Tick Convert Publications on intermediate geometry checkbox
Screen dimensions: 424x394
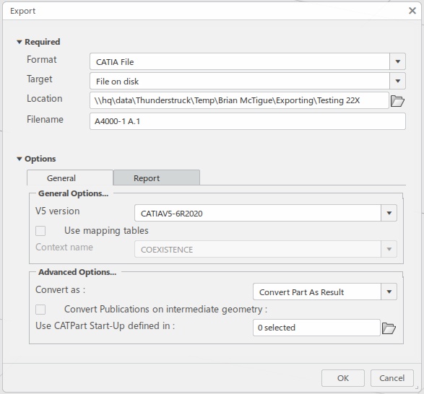coord(40,310)
